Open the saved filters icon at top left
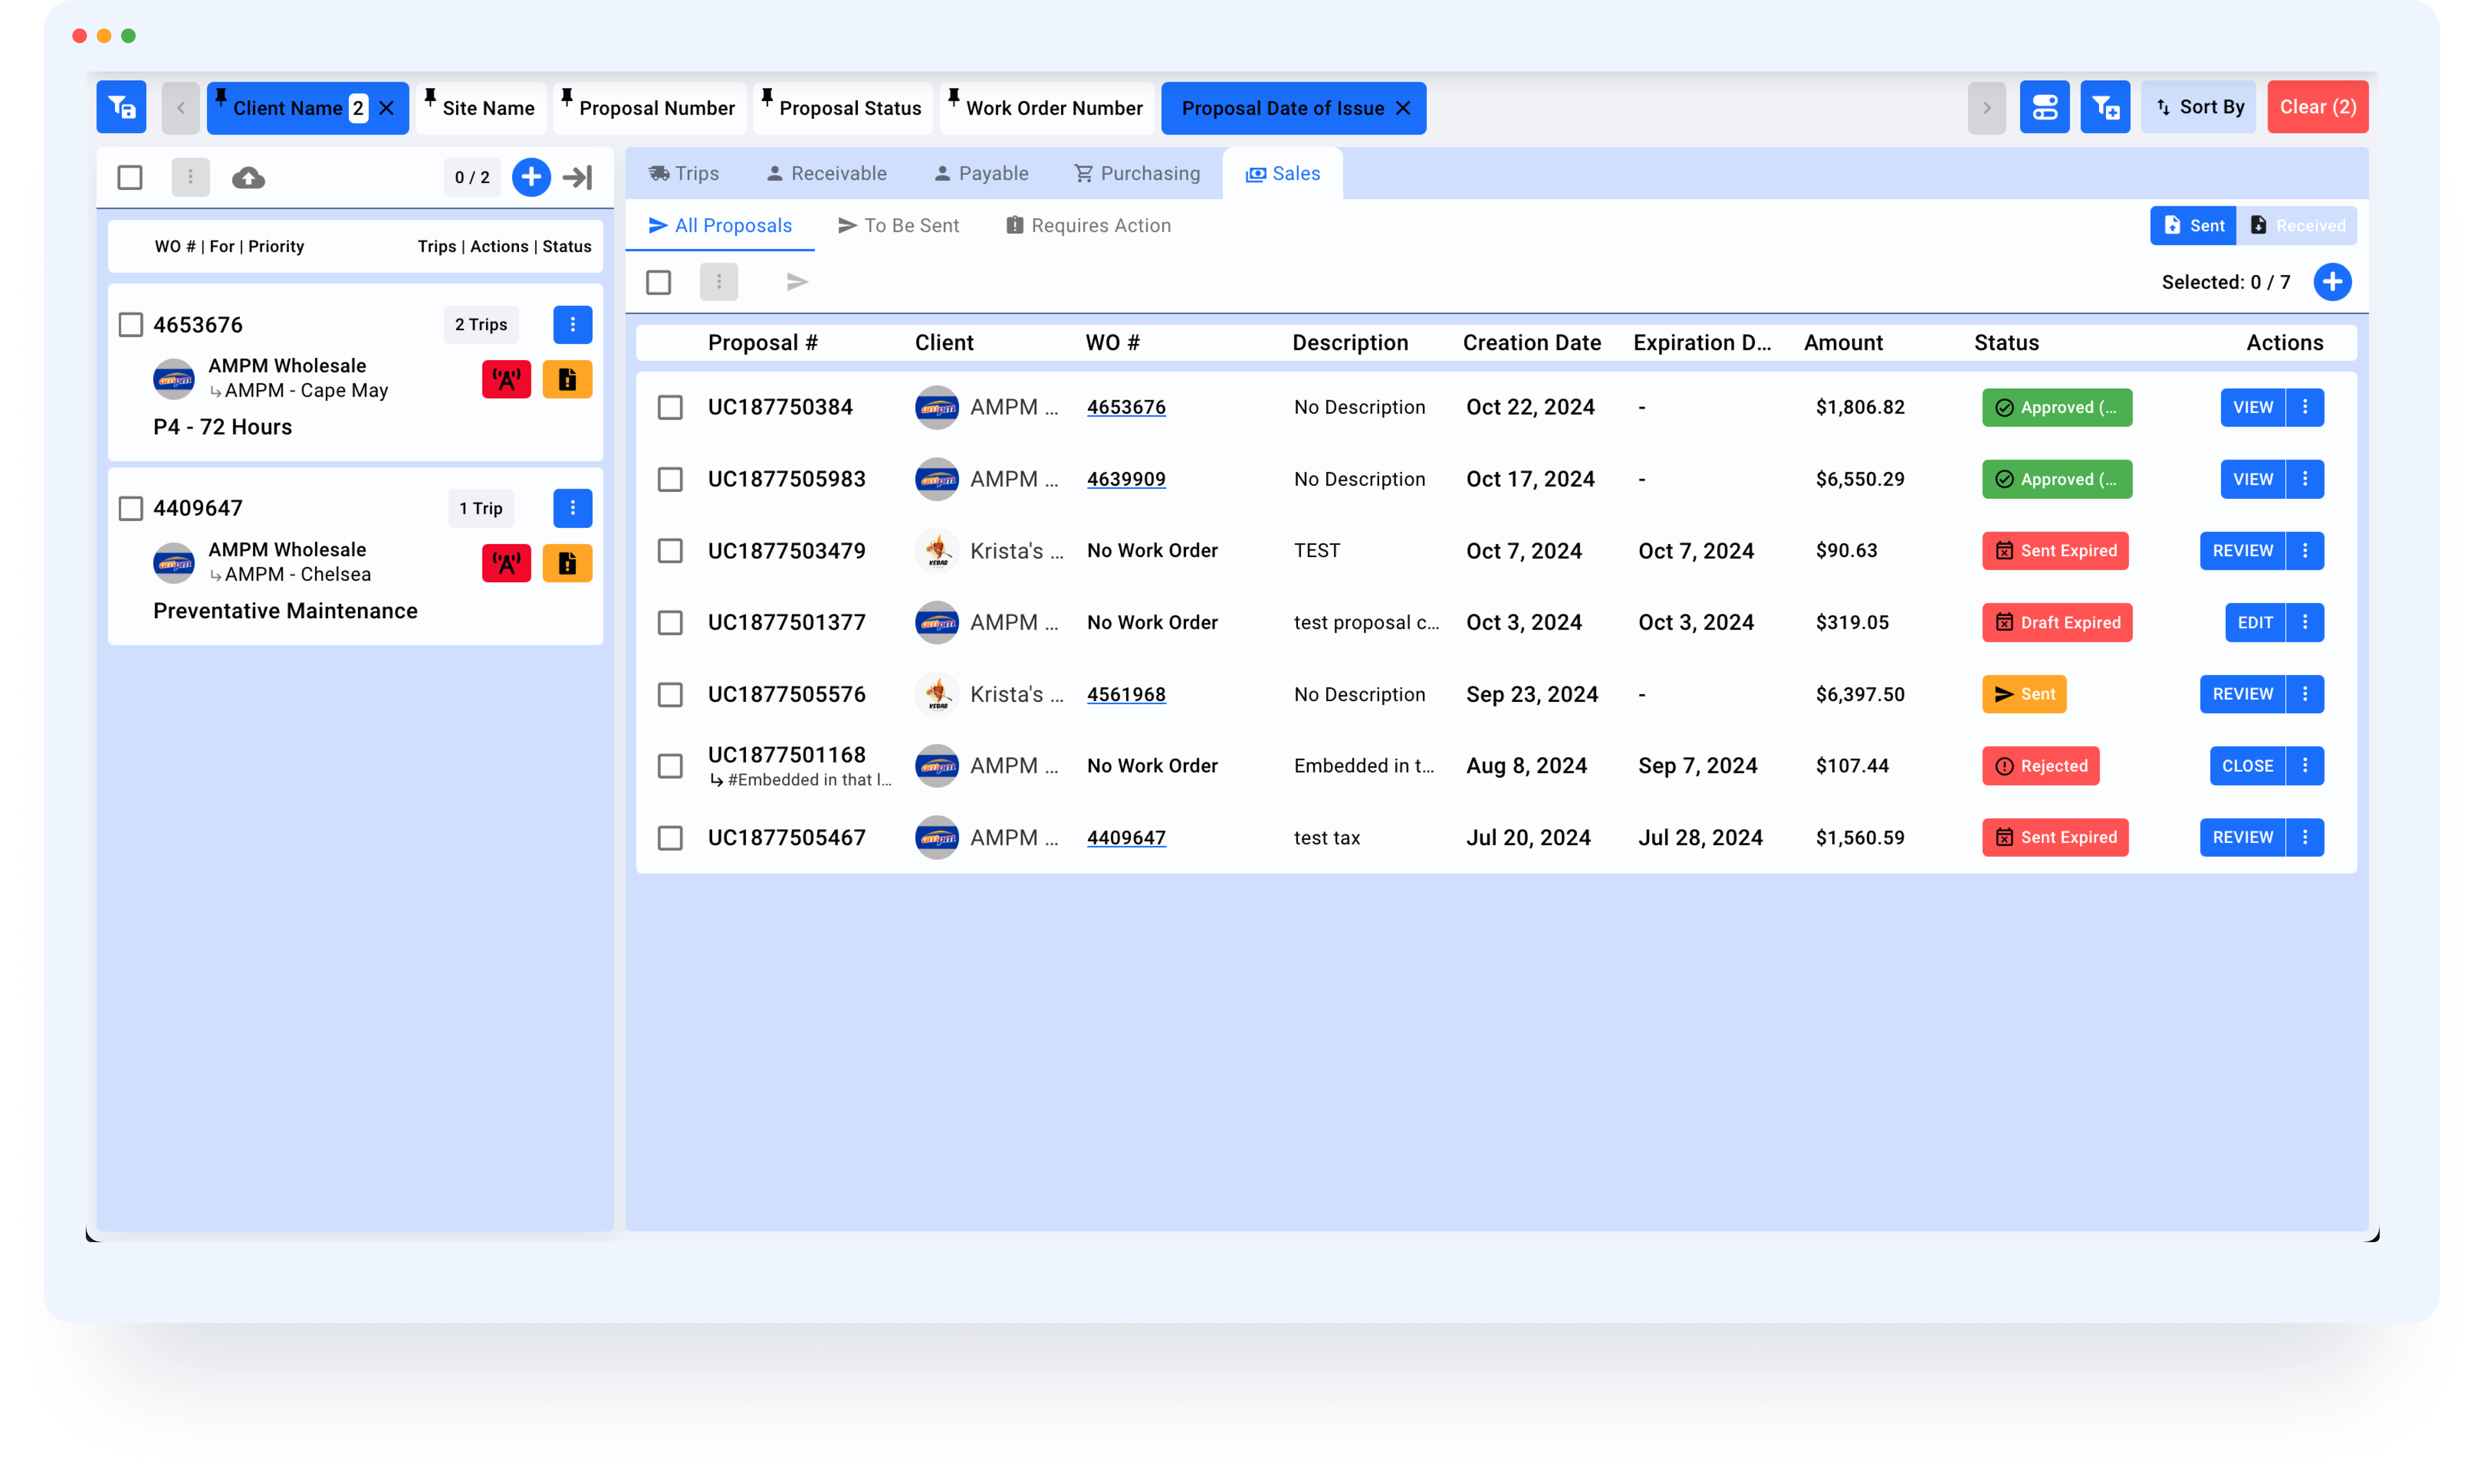 click(121, 107)
